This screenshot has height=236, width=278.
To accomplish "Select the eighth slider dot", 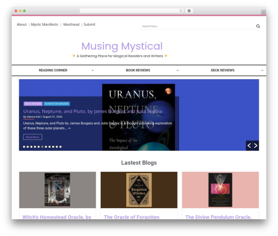I will point(49,147).
